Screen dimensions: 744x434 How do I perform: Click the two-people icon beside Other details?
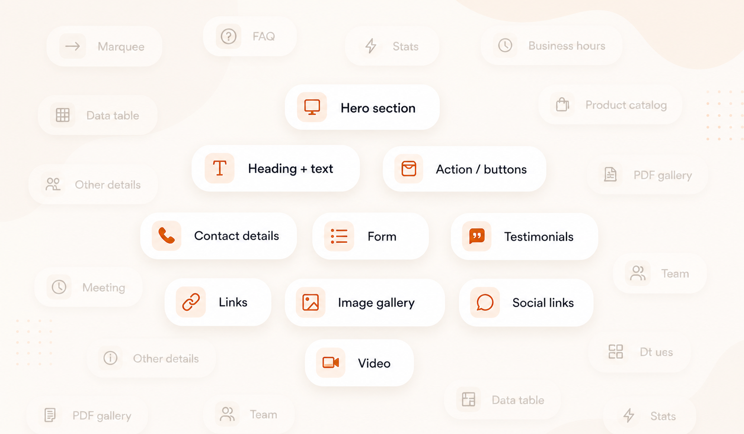pyautogui.click(x=53, y=184)
